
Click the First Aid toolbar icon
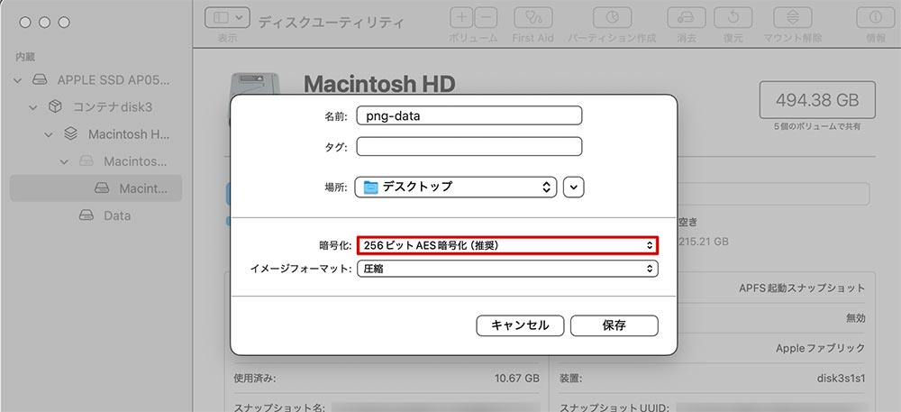(x=532, y=18)
